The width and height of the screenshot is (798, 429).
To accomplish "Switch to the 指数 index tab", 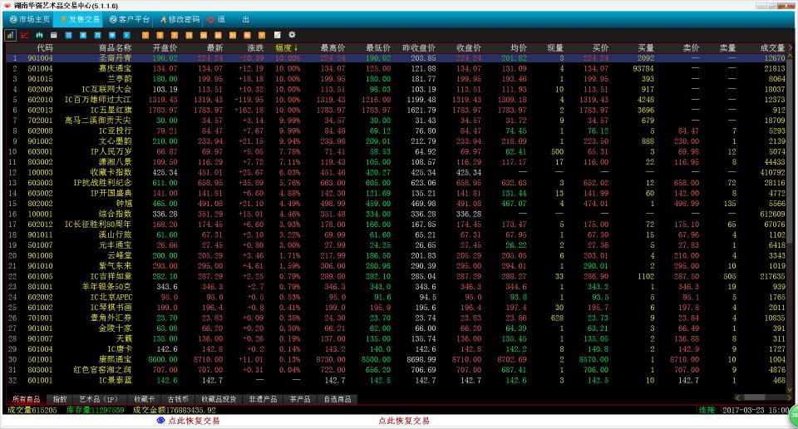I will (60, 400).
